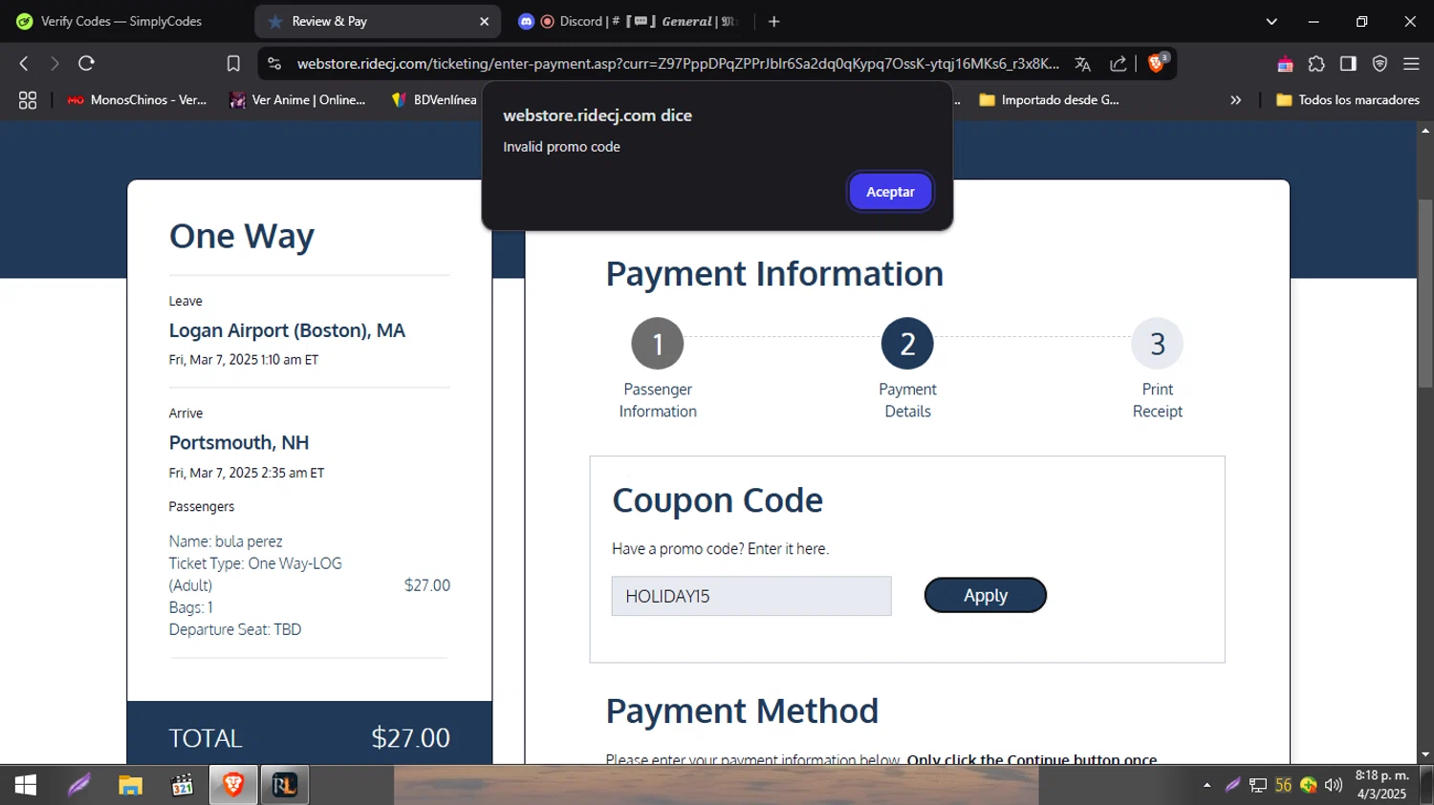The width and height of the screenshot is (1434, 805).
Task: Click the Payment Method heading
Action: pyautogui.click(x=742, y=711)
